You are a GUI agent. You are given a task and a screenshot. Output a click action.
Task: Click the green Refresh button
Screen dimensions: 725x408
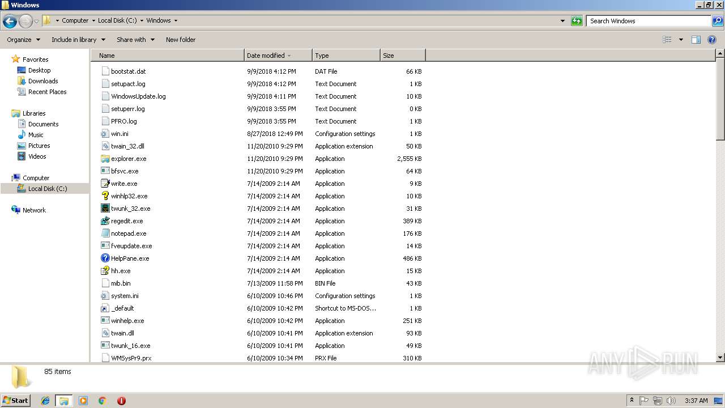point(577,21)
